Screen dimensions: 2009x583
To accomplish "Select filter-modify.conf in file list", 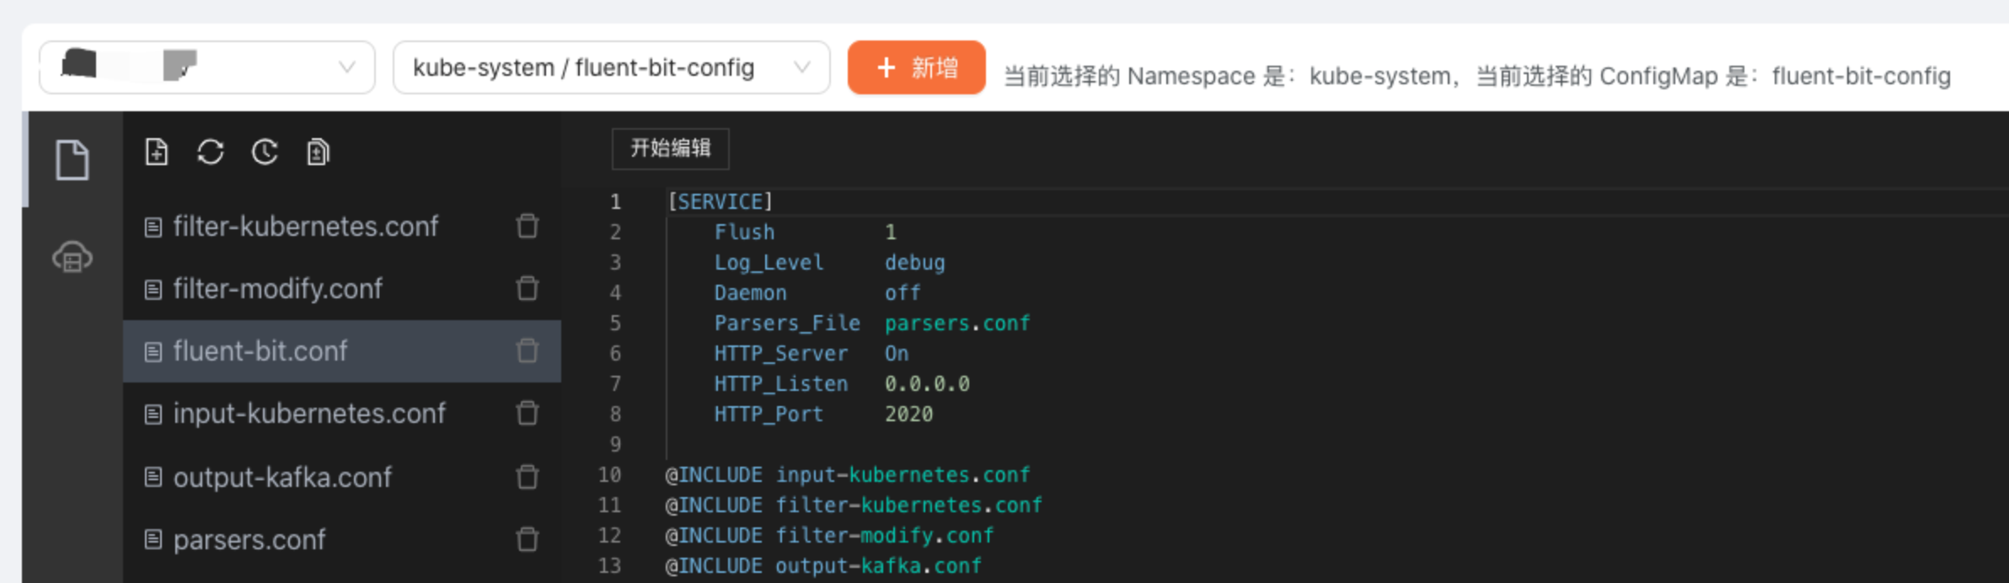I will point(342,288).
